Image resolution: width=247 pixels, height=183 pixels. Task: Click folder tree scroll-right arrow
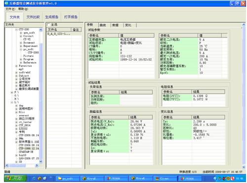pyautogui.click(x=37, y=166)
